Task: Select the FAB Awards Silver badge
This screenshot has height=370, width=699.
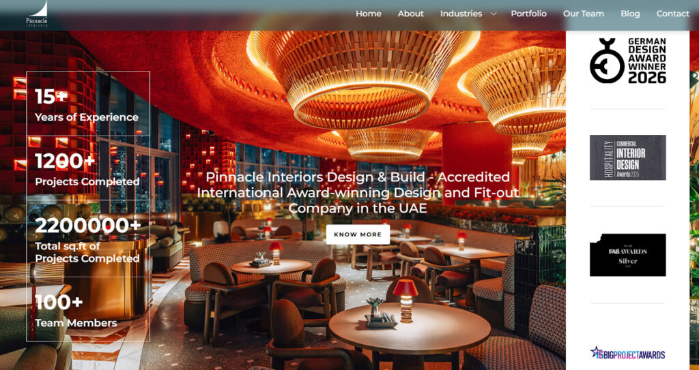Action: [628, 255]
